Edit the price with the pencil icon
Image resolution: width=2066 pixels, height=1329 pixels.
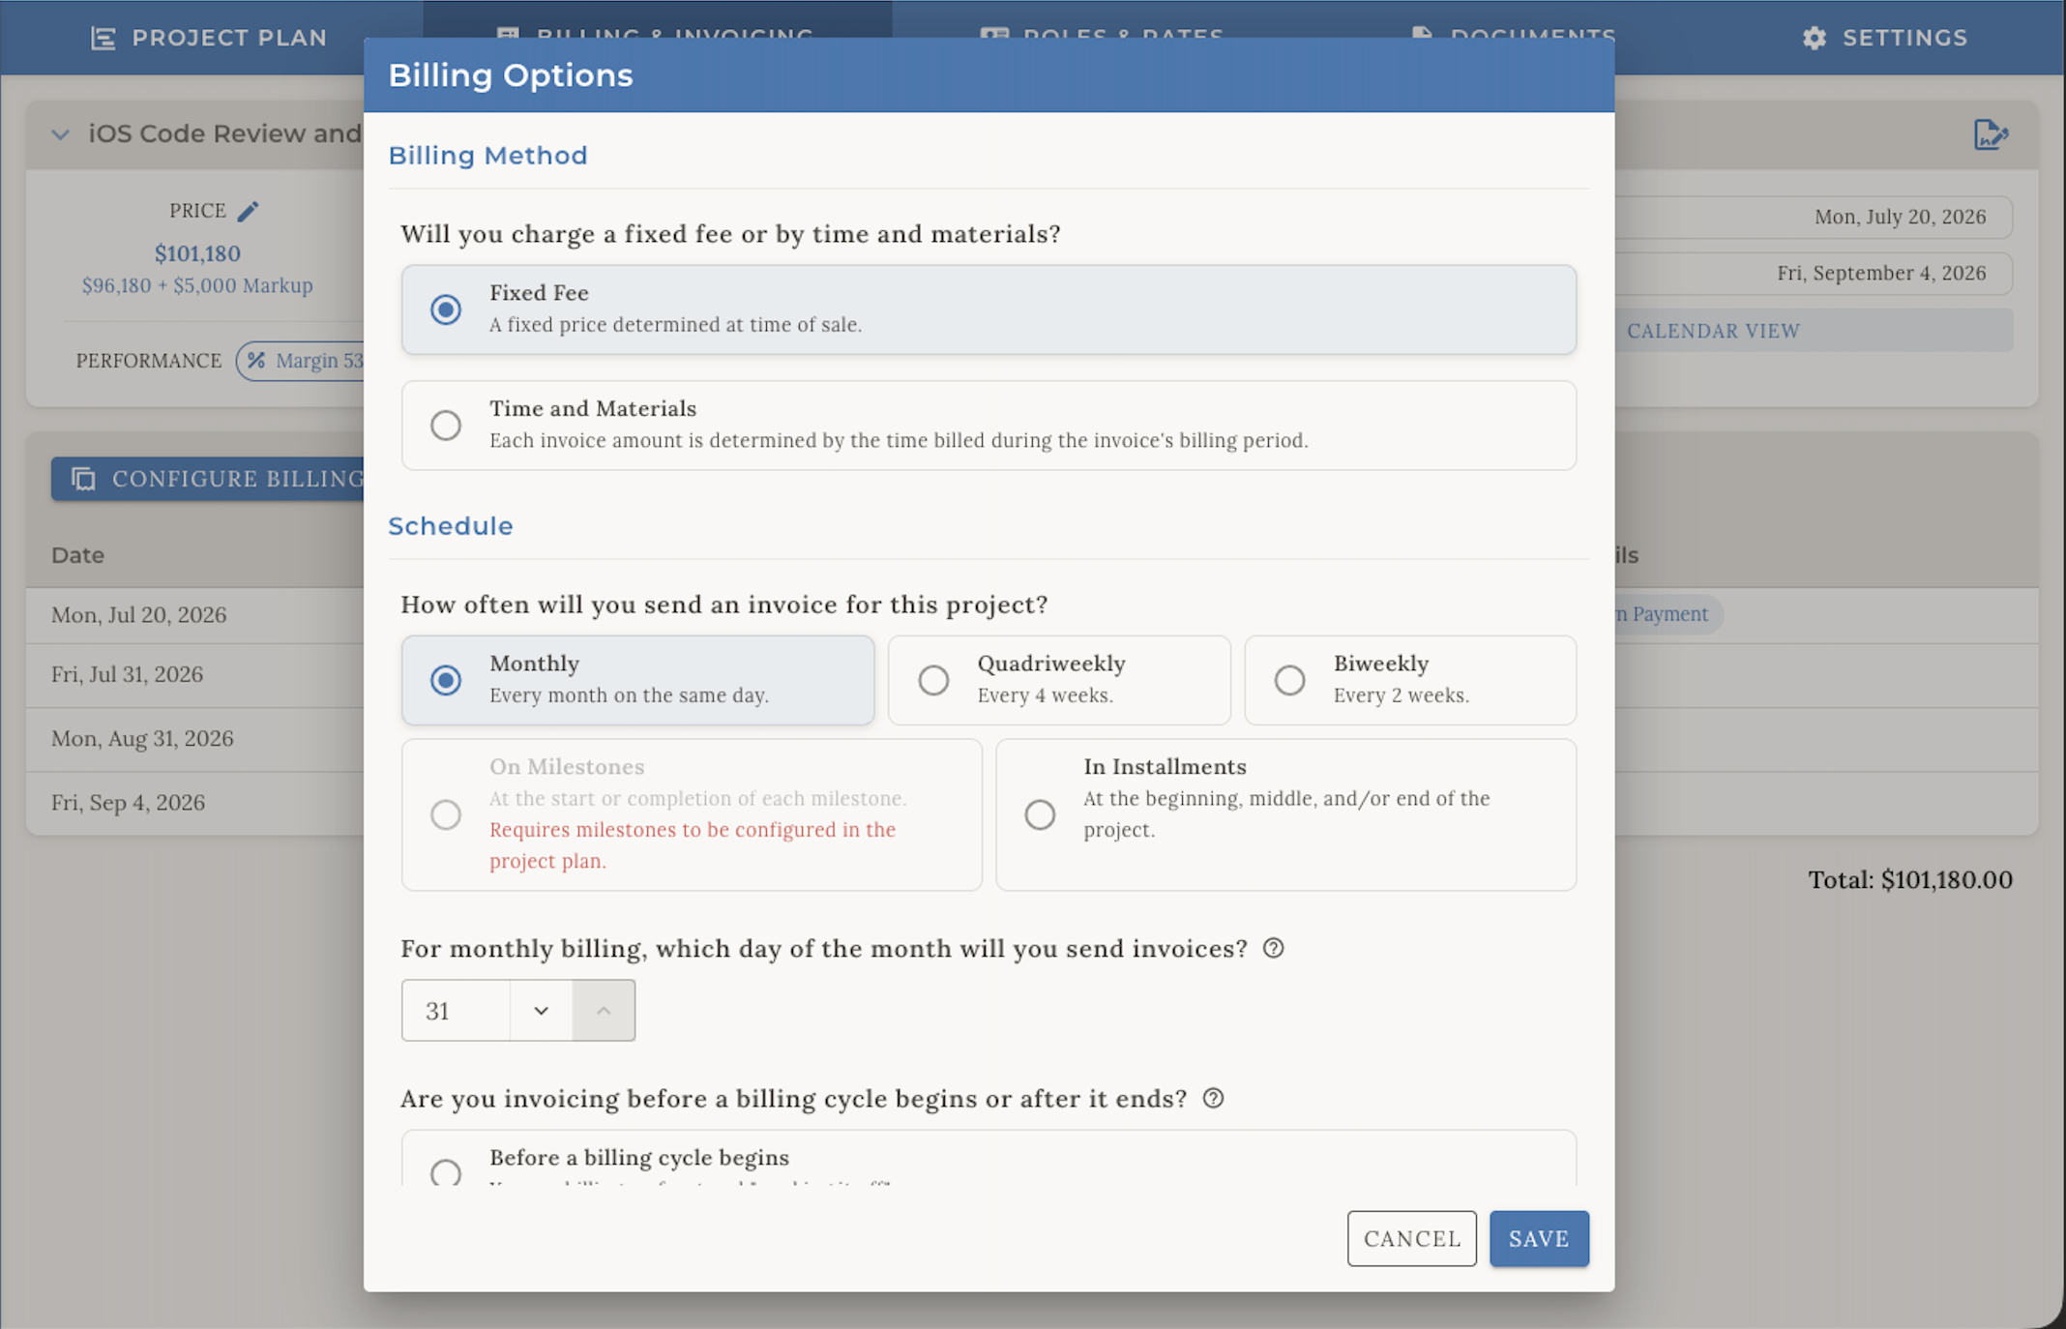tap(249, 211)
